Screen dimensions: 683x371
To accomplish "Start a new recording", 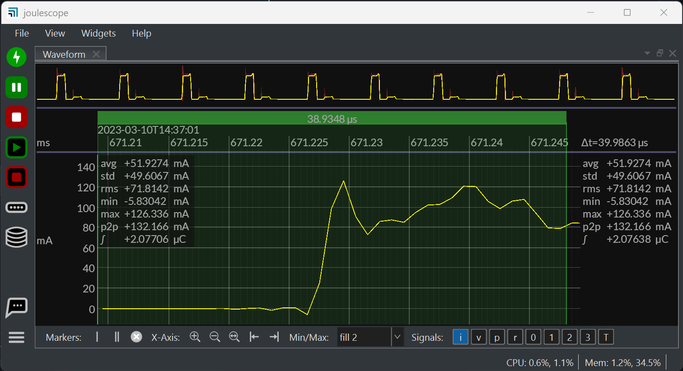I will pyautogui.click(x=17, y=177).
